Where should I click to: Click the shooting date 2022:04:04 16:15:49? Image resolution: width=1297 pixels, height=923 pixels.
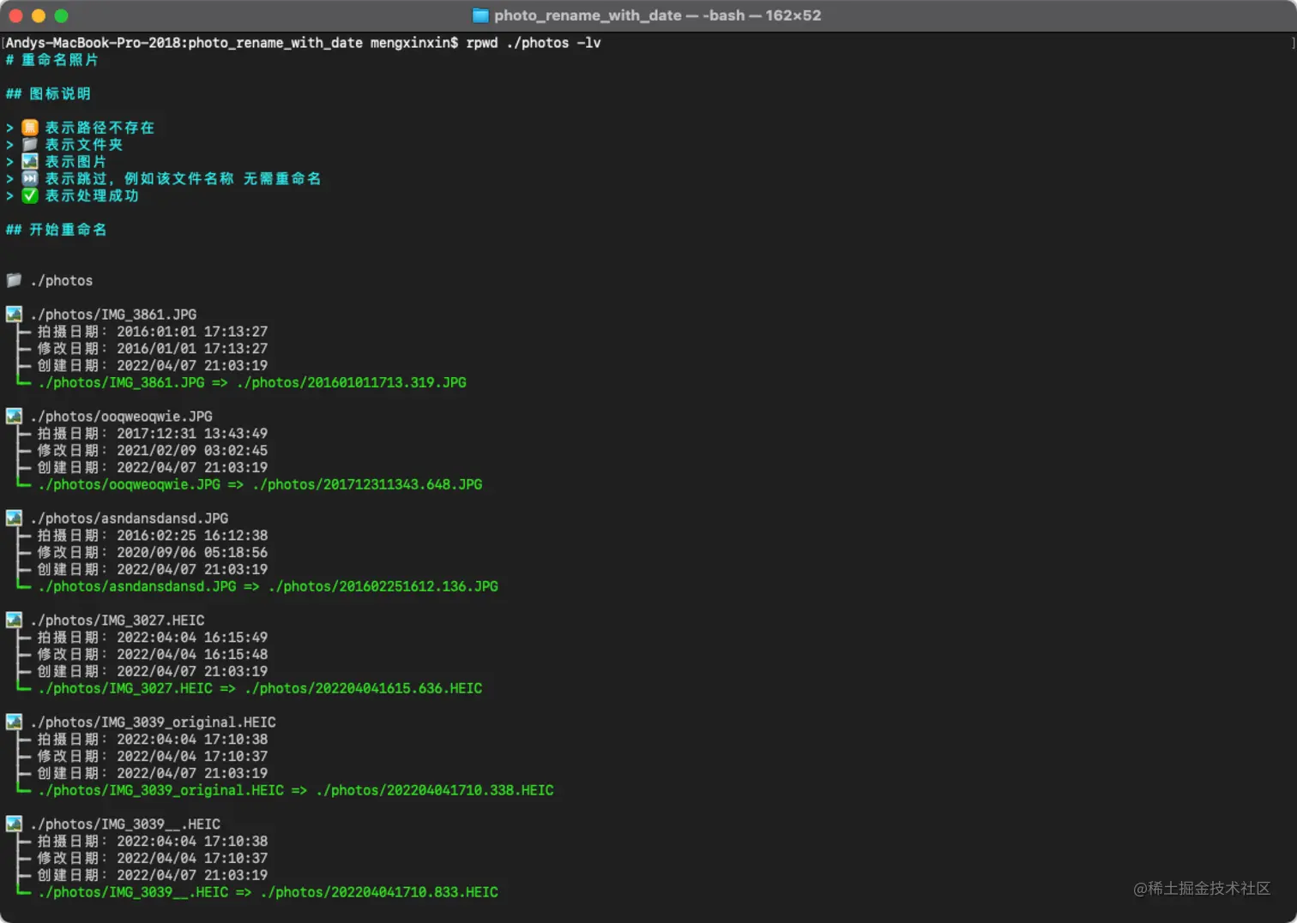tap(192, 638)
